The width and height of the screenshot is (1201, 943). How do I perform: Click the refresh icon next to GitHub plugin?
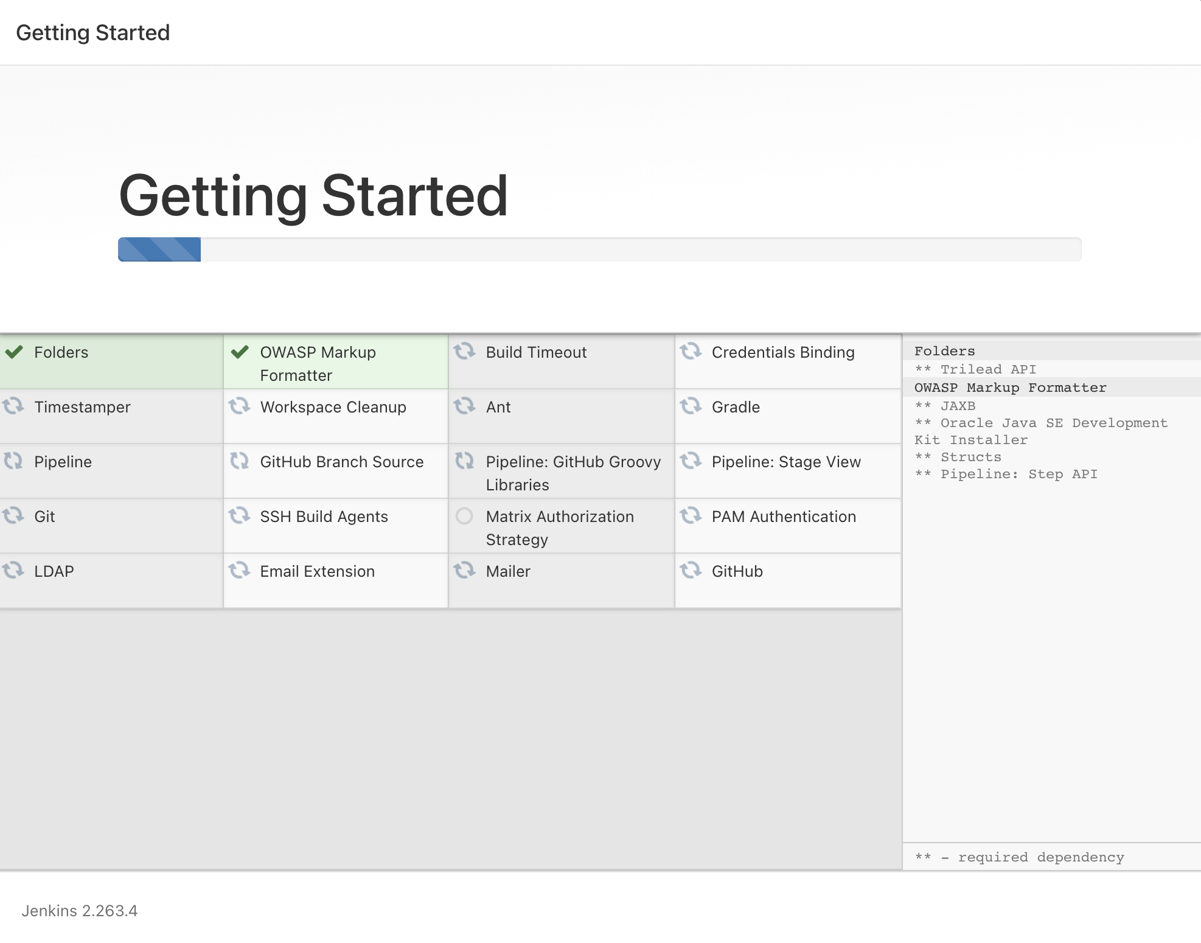click(x=691, y=570)
